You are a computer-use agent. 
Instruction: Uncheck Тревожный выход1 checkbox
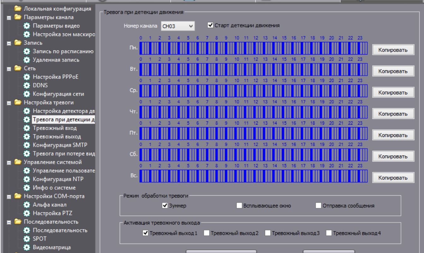click(x=146, y=233)
